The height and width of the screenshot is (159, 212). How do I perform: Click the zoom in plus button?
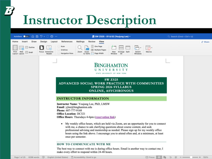coord(200,157)
